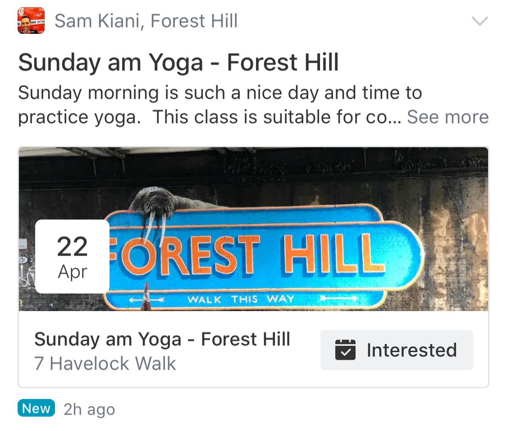Click the calendar checkmark icon
Image resolution: width=507 pixels, height=431 pixels.
pos(346,350)
